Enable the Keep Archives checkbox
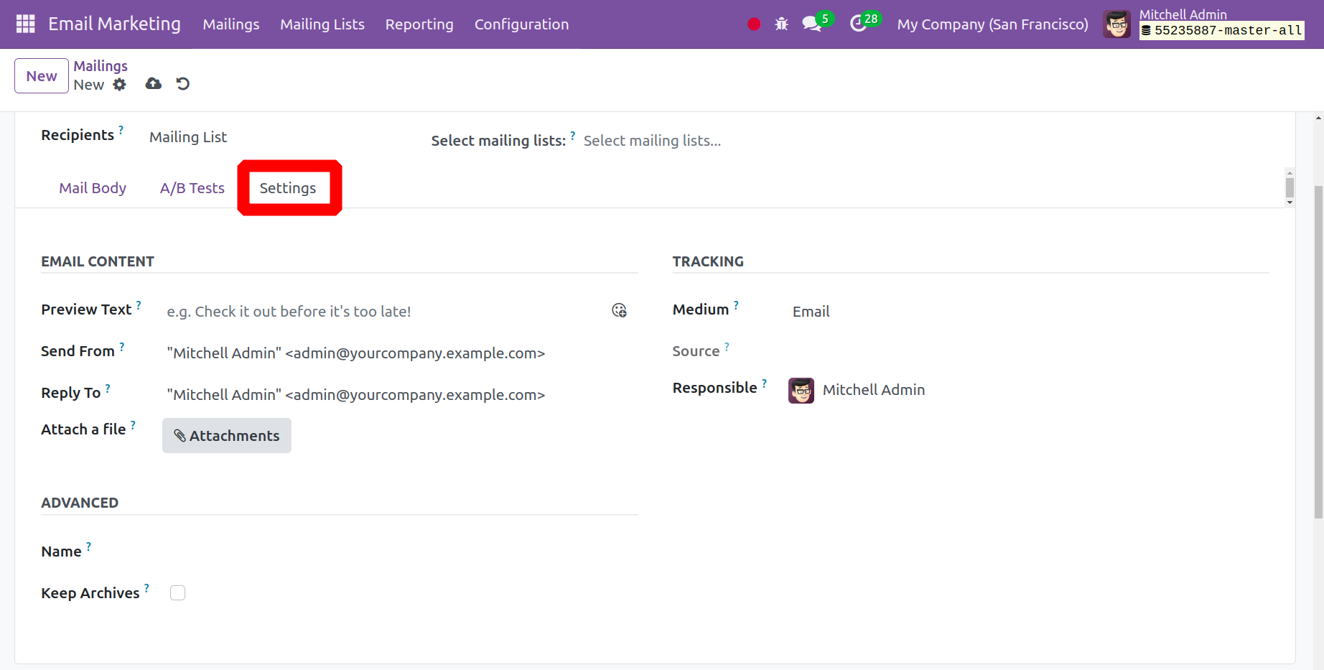Image resolution: width=1324 pixels, height=670 pixels. coord(177,592)
